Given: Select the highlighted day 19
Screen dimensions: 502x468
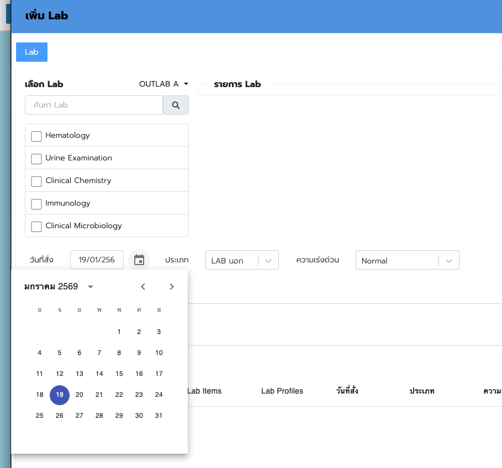Looking at the screenshot, I should pyautogui.click(x=60, y=395).
